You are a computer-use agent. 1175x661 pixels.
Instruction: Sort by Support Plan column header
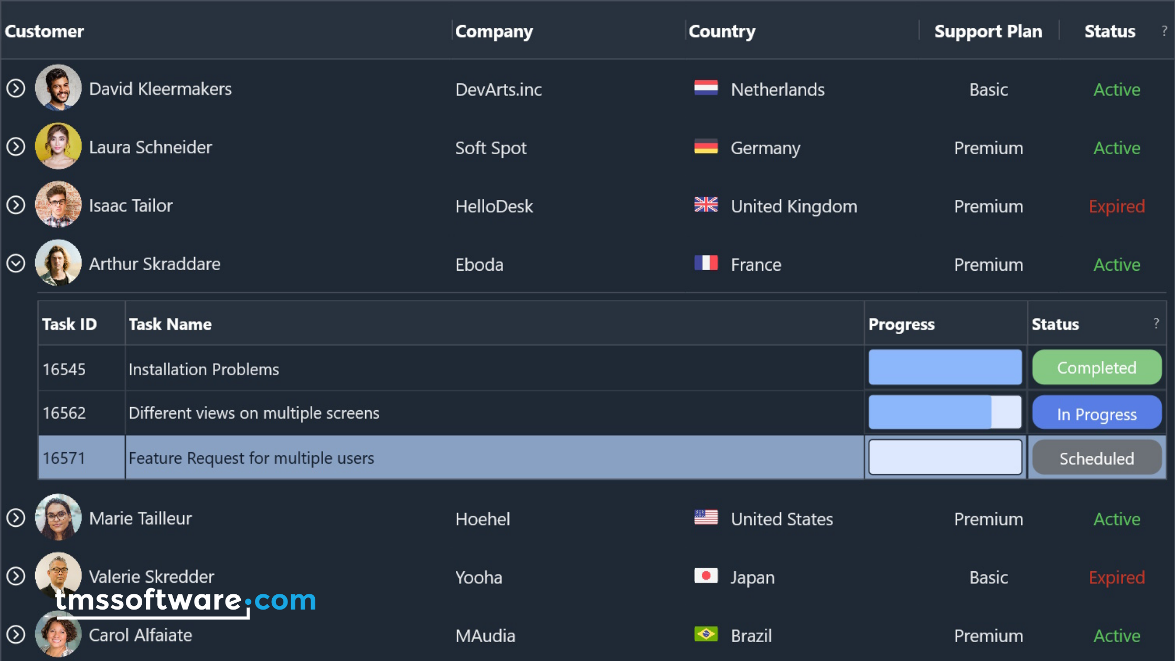[x=988, y=31]
